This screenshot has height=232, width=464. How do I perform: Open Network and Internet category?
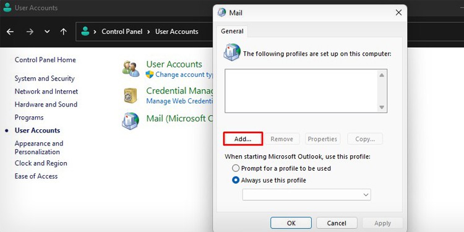[x=46, y=92]
